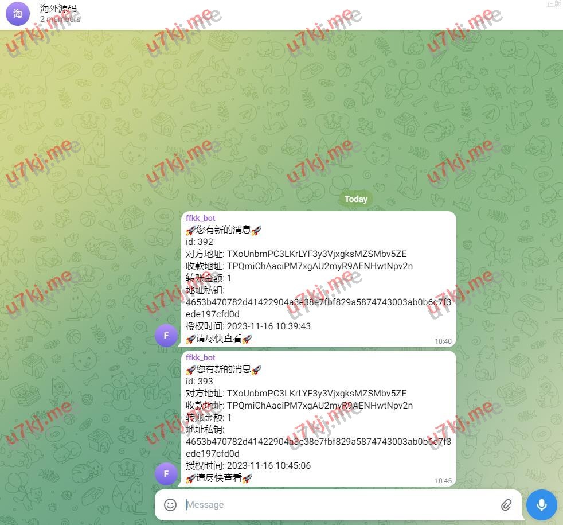This screenshot has height=525, width=563.
Task: Select the message bubble with id 392
Action: (318, 278)
